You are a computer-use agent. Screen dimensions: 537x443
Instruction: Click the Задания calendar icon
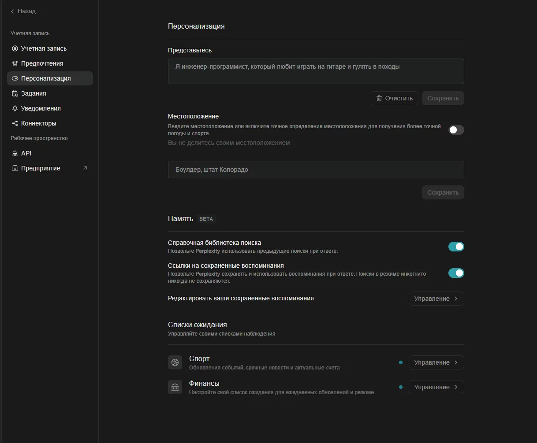(15, 93)
